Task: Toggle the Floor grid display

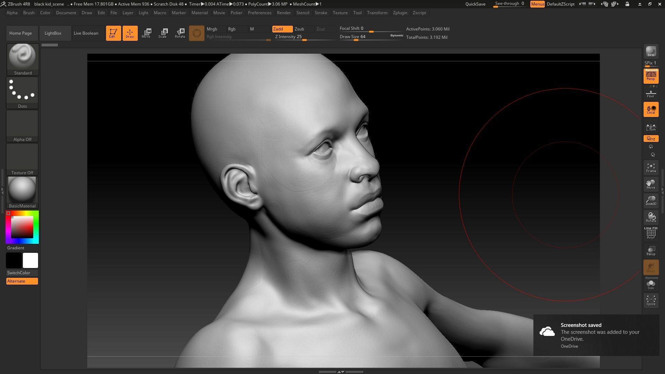Action: pos(651,92)
